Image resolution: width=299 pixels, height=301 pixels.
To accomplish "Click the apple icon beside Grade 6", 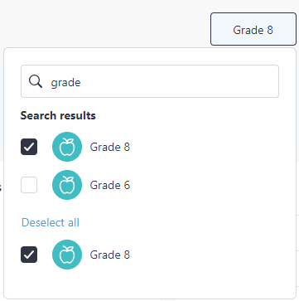I will pos(67,185).
